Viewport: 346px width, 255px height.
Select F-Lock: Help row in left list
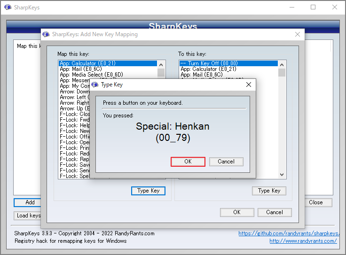[x=74, y=125]
